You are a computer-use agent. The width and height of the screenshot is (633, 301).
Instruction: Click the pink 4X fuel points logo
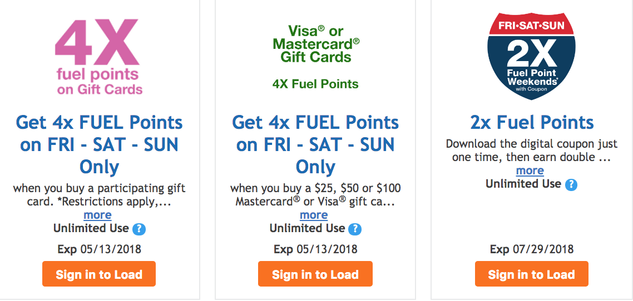100,57
